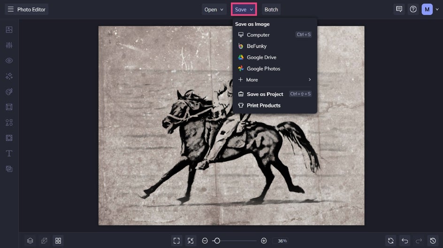Click the Batch button
The image size is (443, 248).
point(271,9)
